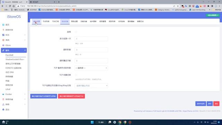The image size is (222, 125).
Task: Click the red recorder icon in the taskbar
Action: pos(130,122)
